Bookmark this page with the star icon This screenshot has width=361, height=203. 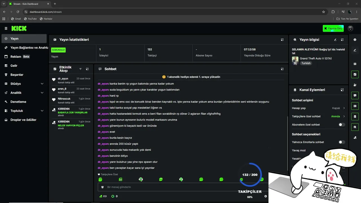323,12
